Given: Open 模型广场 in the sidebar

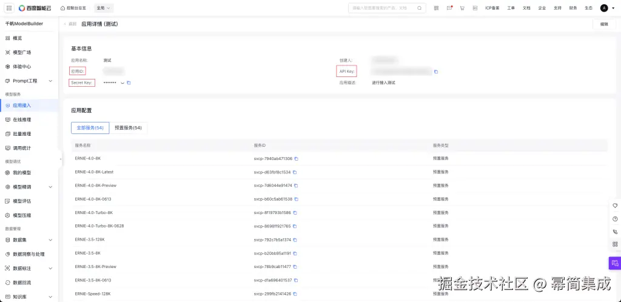Looking at the screenshot, I should coord(22,53).
